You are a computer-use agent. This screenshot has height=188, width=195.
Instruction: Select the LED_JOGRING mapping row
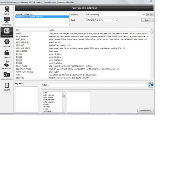83,36
